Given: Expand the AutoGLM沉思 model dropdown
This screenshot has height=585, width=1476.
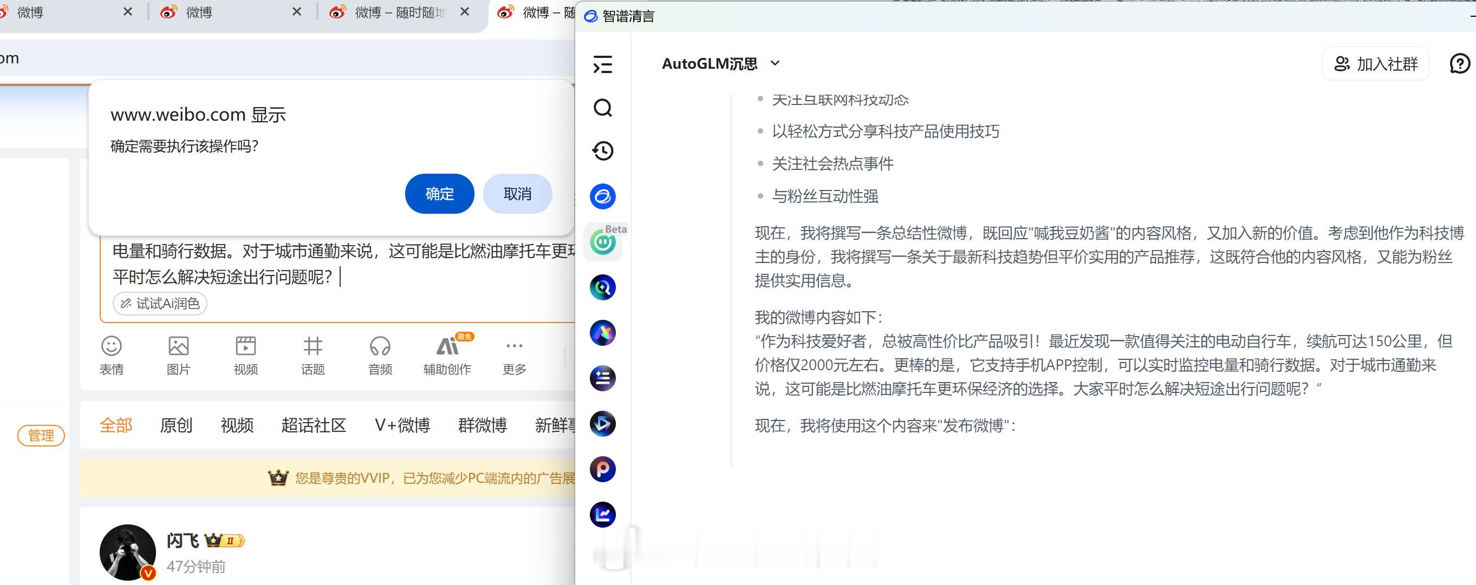Looking at the screenshot, I should (x=721, y=63).
